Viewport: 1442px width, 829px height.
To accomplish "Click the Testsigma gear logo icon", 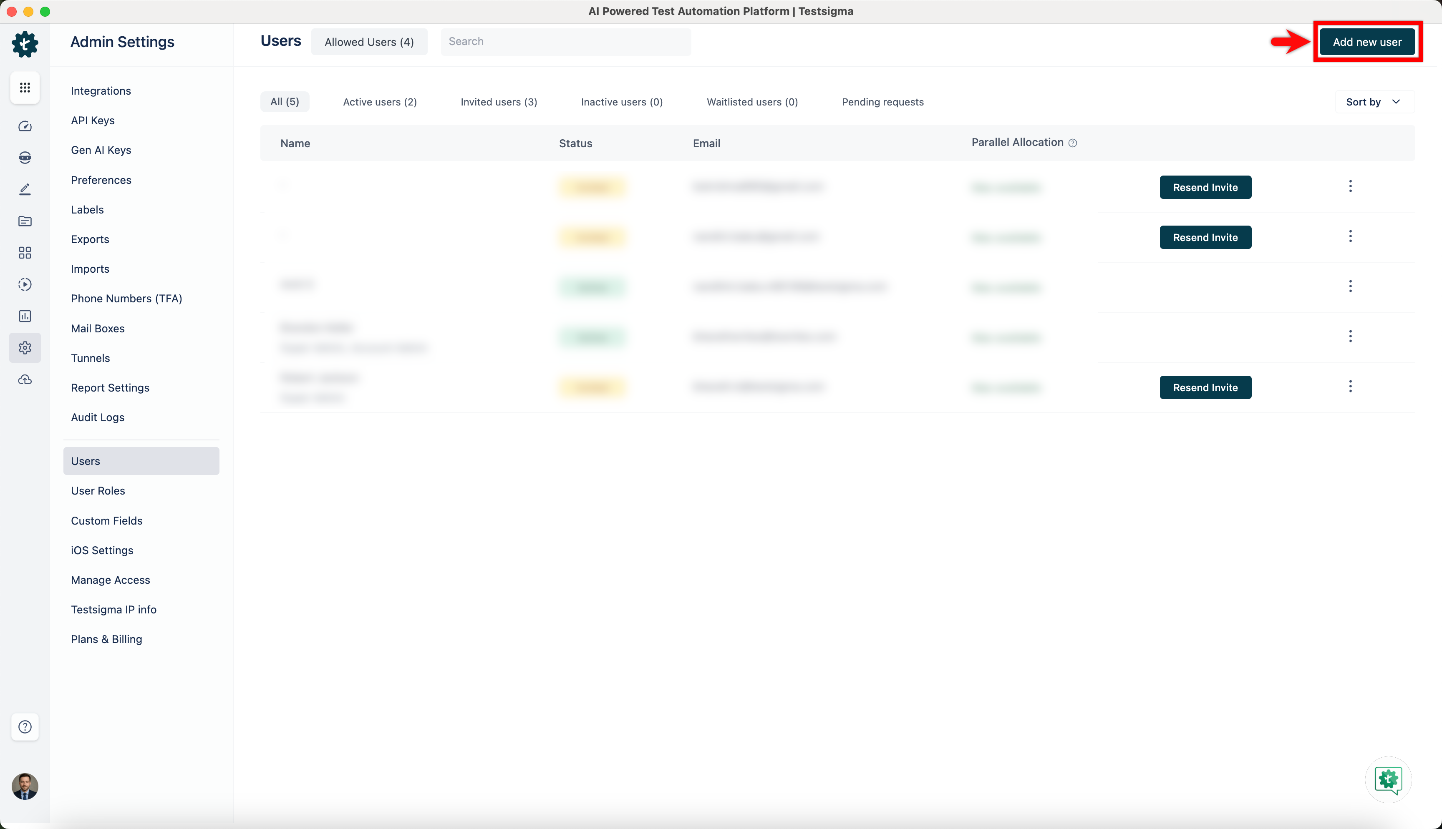I will [x=25, y=44].
